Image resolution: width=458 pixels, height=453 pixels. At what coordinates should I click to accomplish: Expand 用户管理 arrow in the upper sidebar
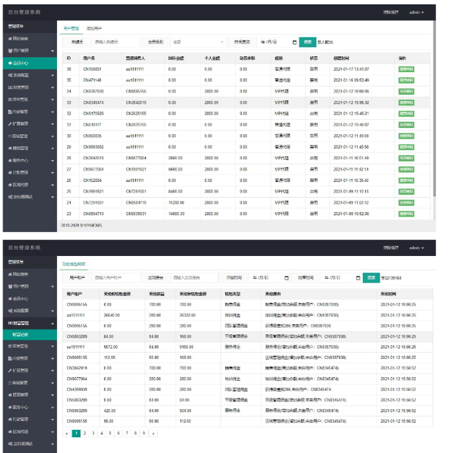(x=52, y=51)
